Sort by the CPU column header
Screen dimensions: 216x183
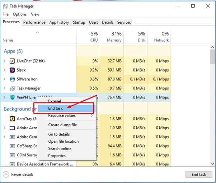88,37
